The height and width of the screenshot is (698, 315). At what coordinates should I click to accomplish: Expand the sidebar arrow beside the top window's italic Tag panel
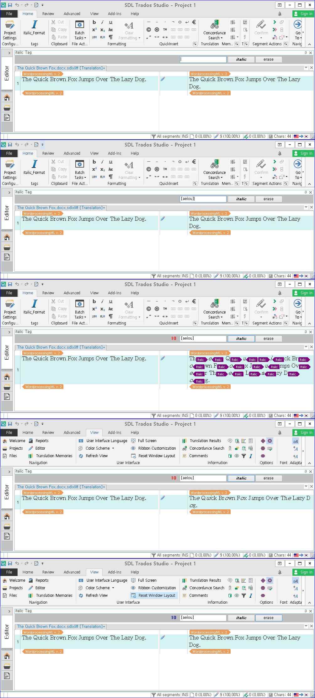click(x=9, y=53)
